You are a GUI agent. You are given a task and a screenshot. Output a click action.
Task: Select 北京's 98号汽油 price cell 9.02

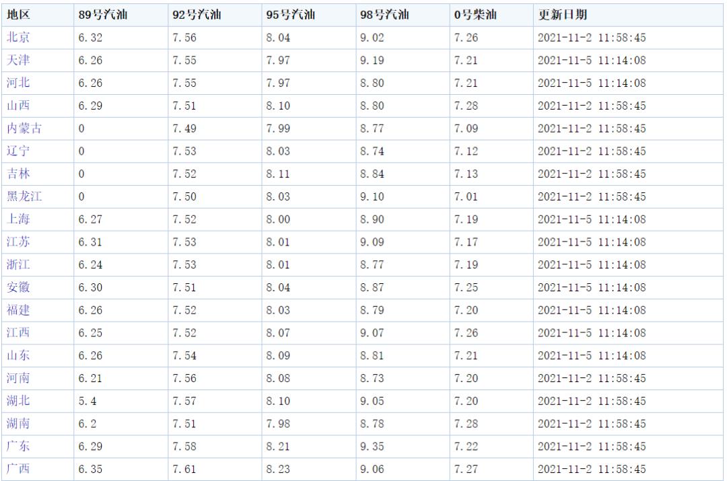372,38
